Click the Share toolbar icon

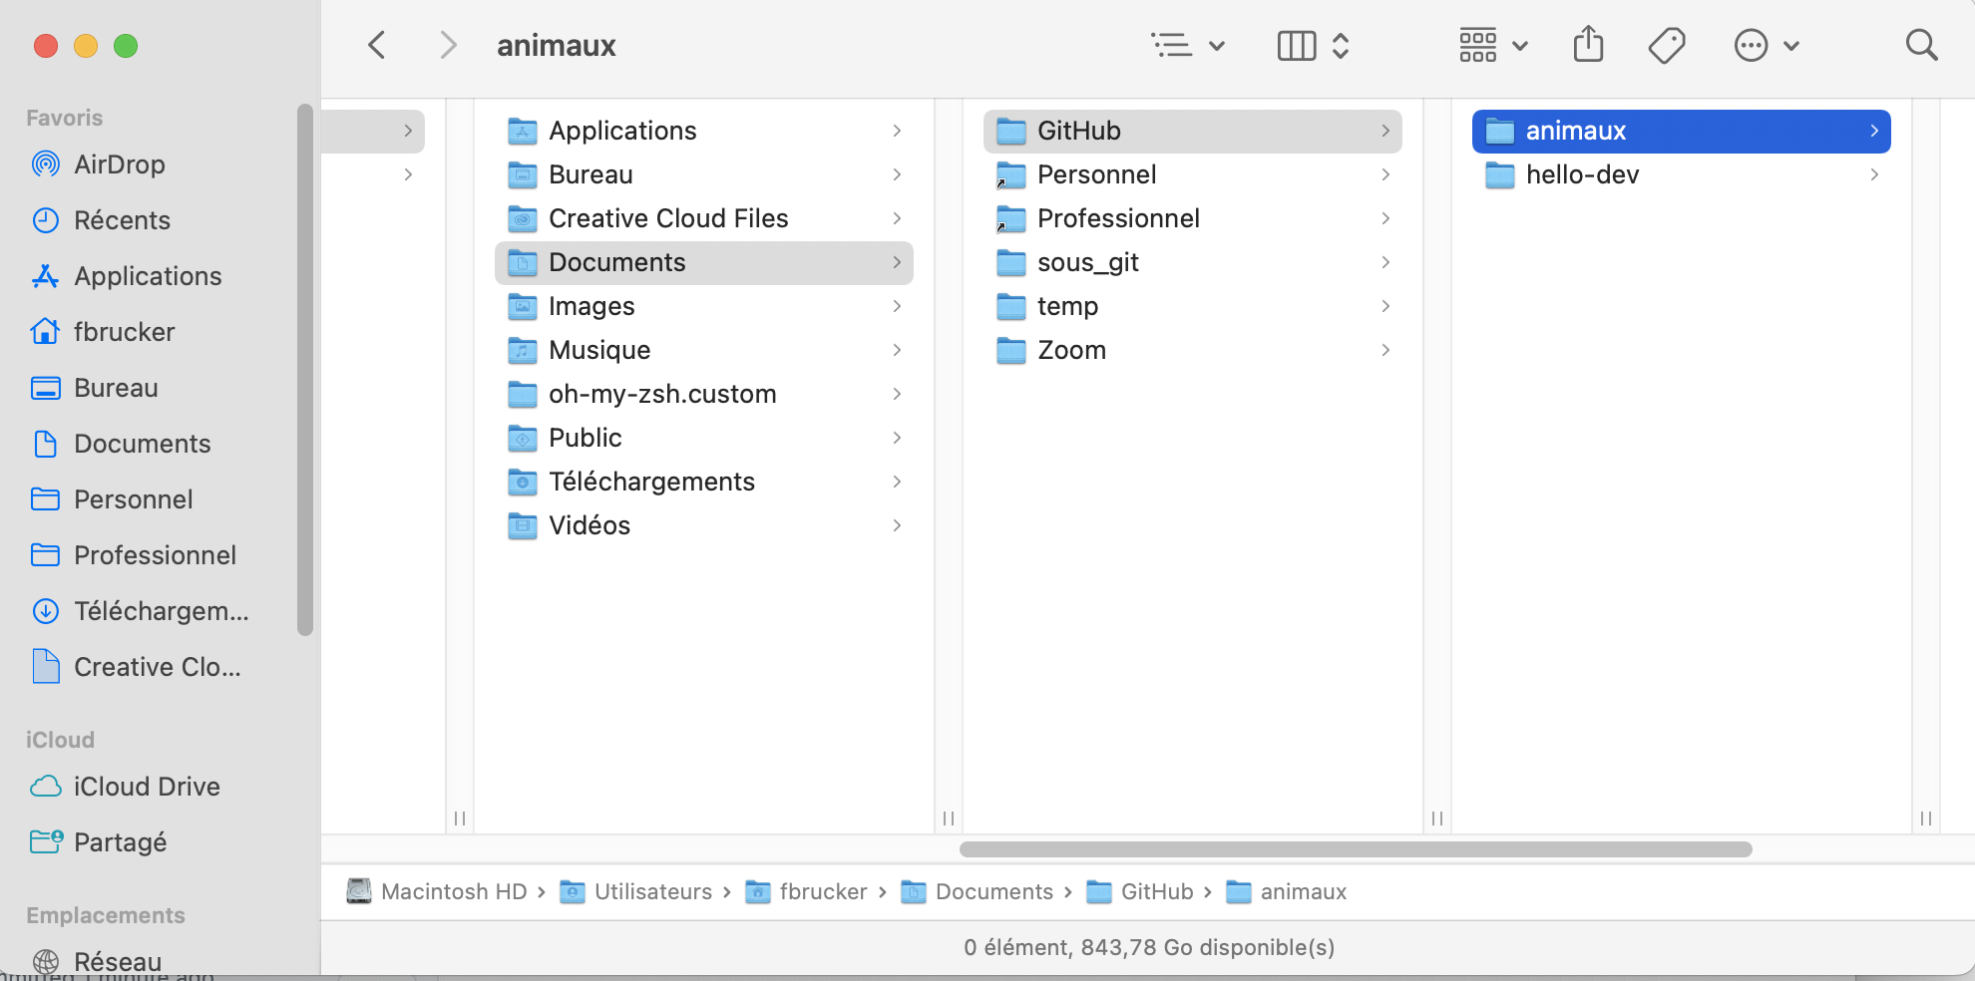(1588, 45)
